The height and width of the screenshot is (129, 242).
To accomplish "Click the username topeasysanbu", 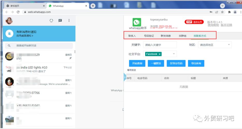I will click(x=159, y=20).
